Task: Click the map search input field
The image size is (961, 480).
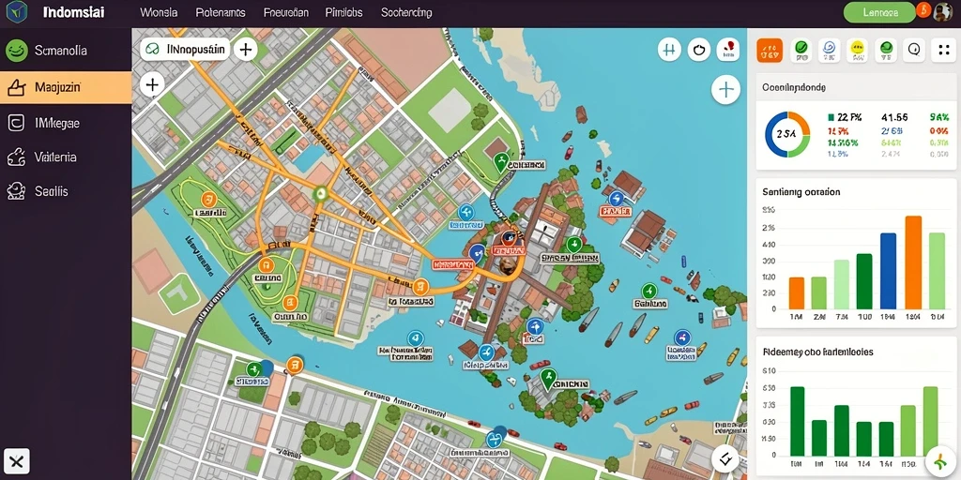Action: point(185,50)
